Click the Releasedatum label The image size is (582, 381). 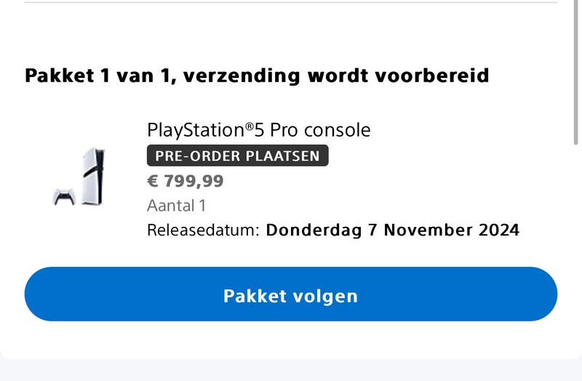(x=203, y=230)
